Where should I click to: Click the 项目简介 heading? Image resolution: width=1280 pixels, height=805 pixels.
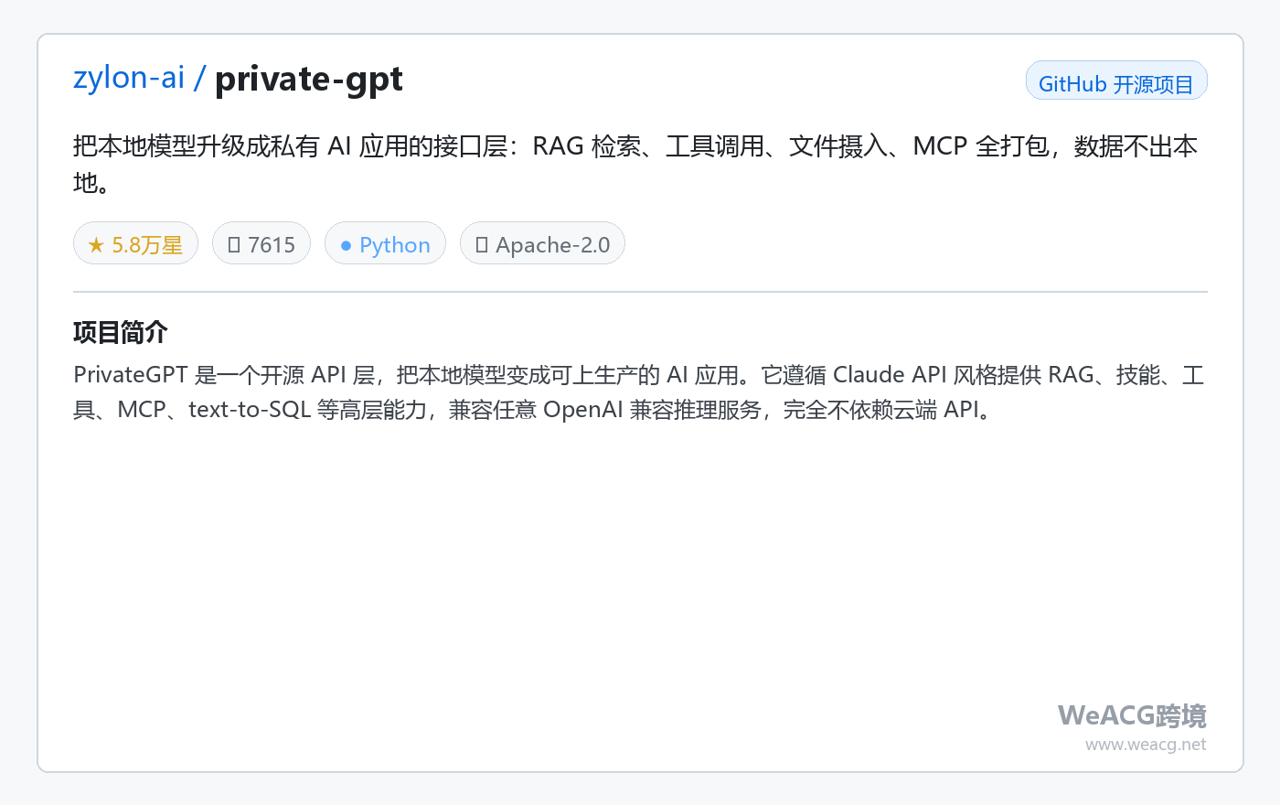pos(121,332)
